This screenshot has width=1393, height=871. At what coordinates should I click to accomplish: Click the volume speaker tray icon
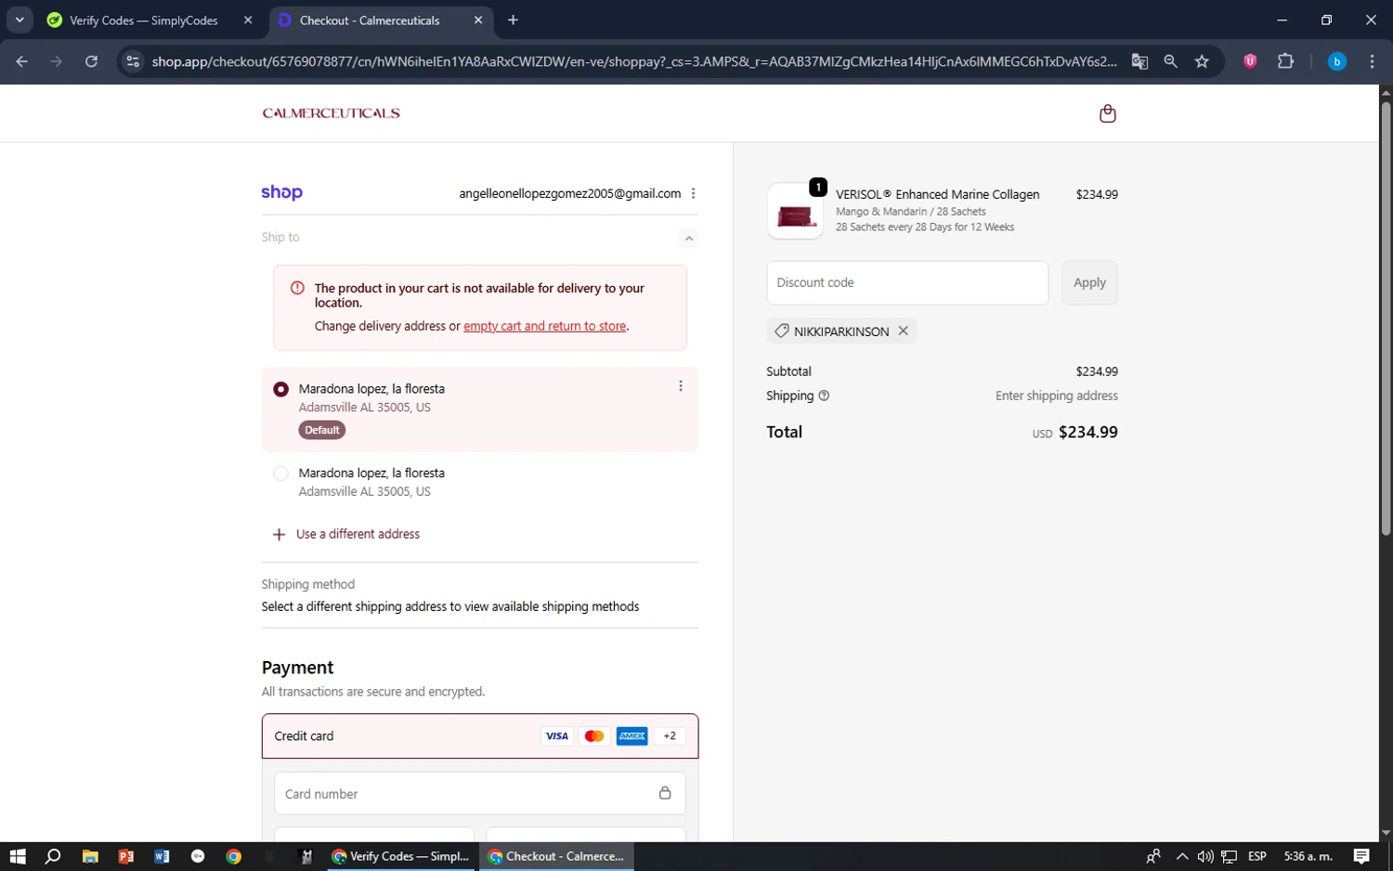click(x=1205, y=856)
